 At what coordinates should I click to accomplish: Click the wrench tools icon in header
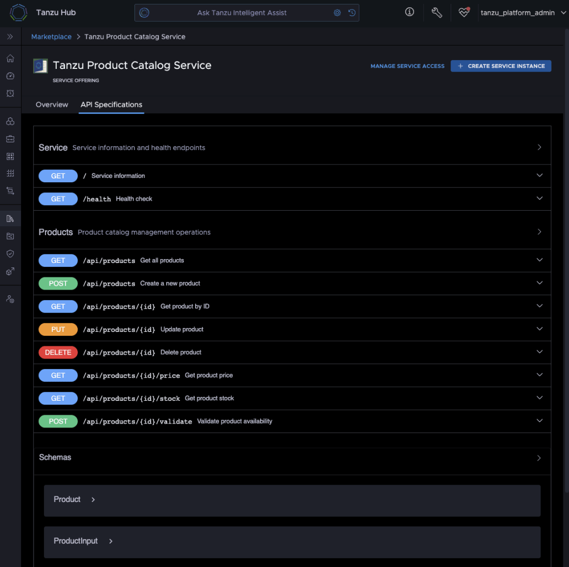coord(437,12)
